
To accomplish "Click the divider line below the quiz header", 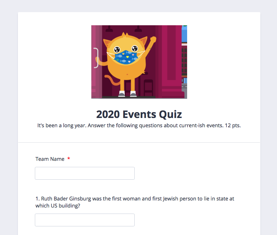I will [x=139, y=142].
